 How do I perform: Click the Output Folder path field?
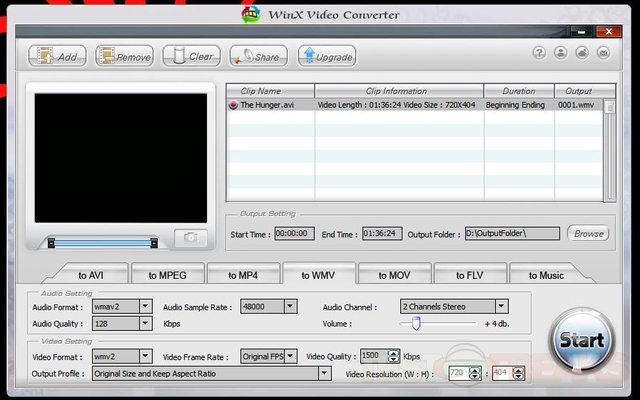pyautogui.click(x=512, y=234)
